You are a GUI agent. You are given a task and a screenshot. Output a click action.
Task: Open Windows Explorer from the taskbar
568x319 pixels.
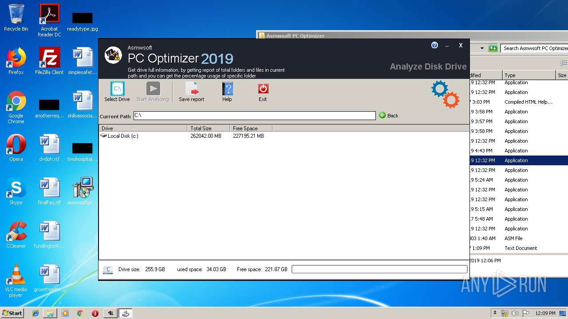[50, 313]
